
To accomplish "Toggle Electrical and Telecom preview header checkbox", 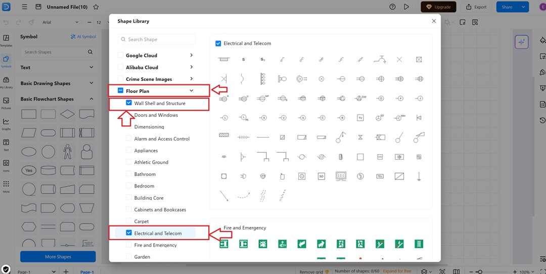I will (x=218, y=43).
